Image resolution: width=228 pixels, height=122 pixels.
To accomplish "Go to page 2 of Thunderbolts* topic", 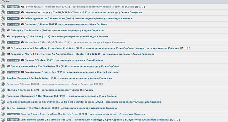I will point(143,7).
